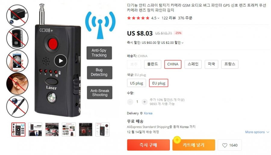Screen dimensions: 271x155
Task: Select the second product thumbnail
Action: pos(35,130)
